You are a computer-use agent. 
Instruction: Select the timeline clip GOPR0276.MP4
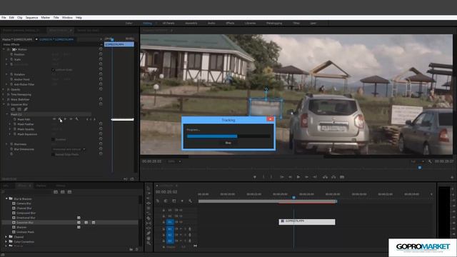click(x=307, y=222)
